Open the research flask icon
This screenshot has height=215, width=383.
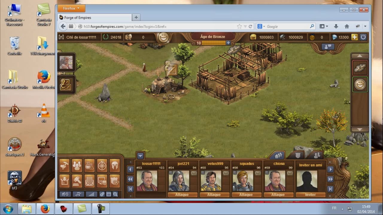tap(90, 165)
